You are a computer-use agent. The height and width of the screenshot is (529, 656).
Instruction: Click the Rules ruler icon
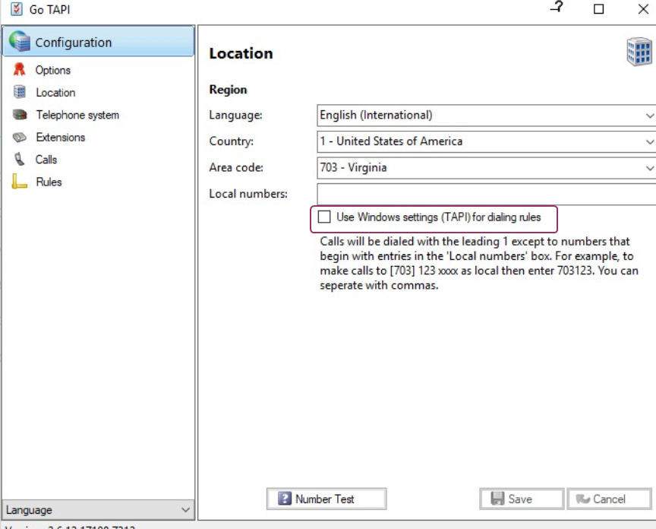point(19,182)
